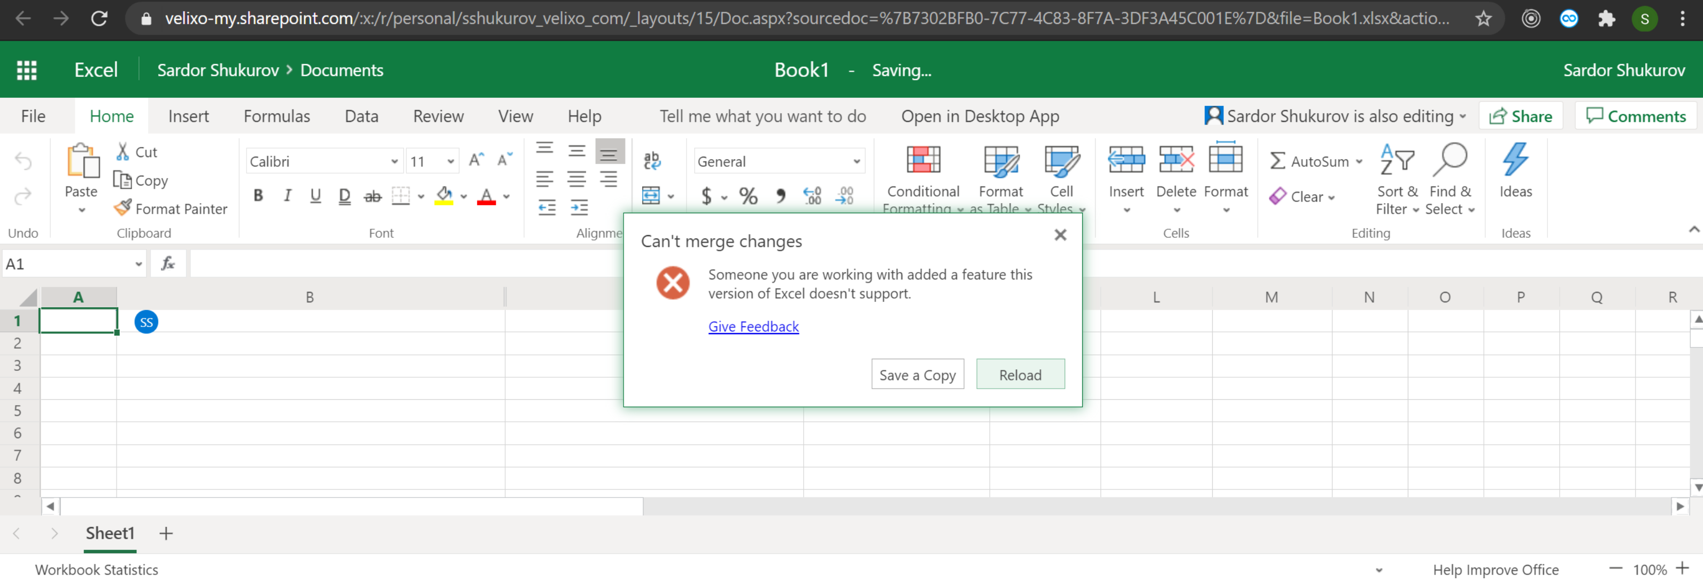Switch to the Formulas ribbon tab

point(276,117)
